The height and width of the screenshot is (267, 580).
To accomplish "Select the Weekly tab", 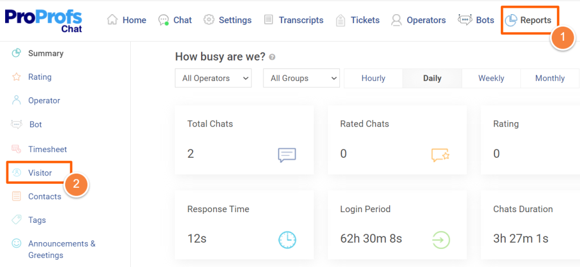I will pos(491,78).
